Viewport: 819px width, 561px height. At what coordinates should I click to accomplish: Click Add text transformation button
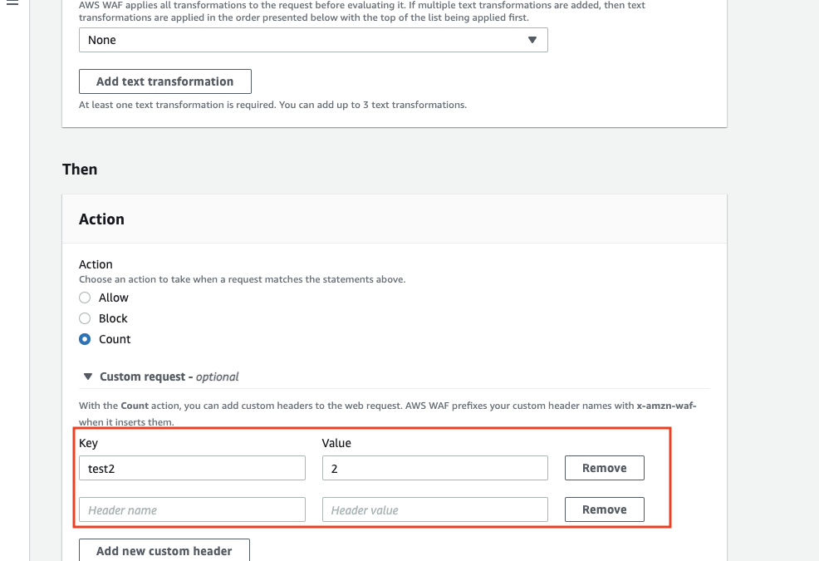(x=165, y=81)
